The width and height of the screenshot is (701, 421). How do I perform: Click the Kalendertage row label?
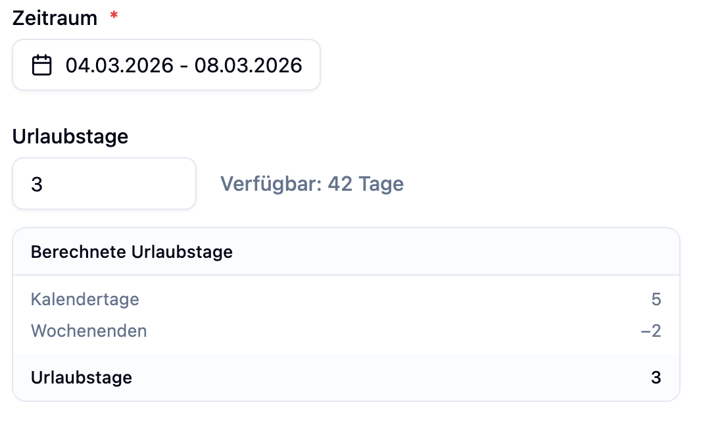(x=85, y=299)
